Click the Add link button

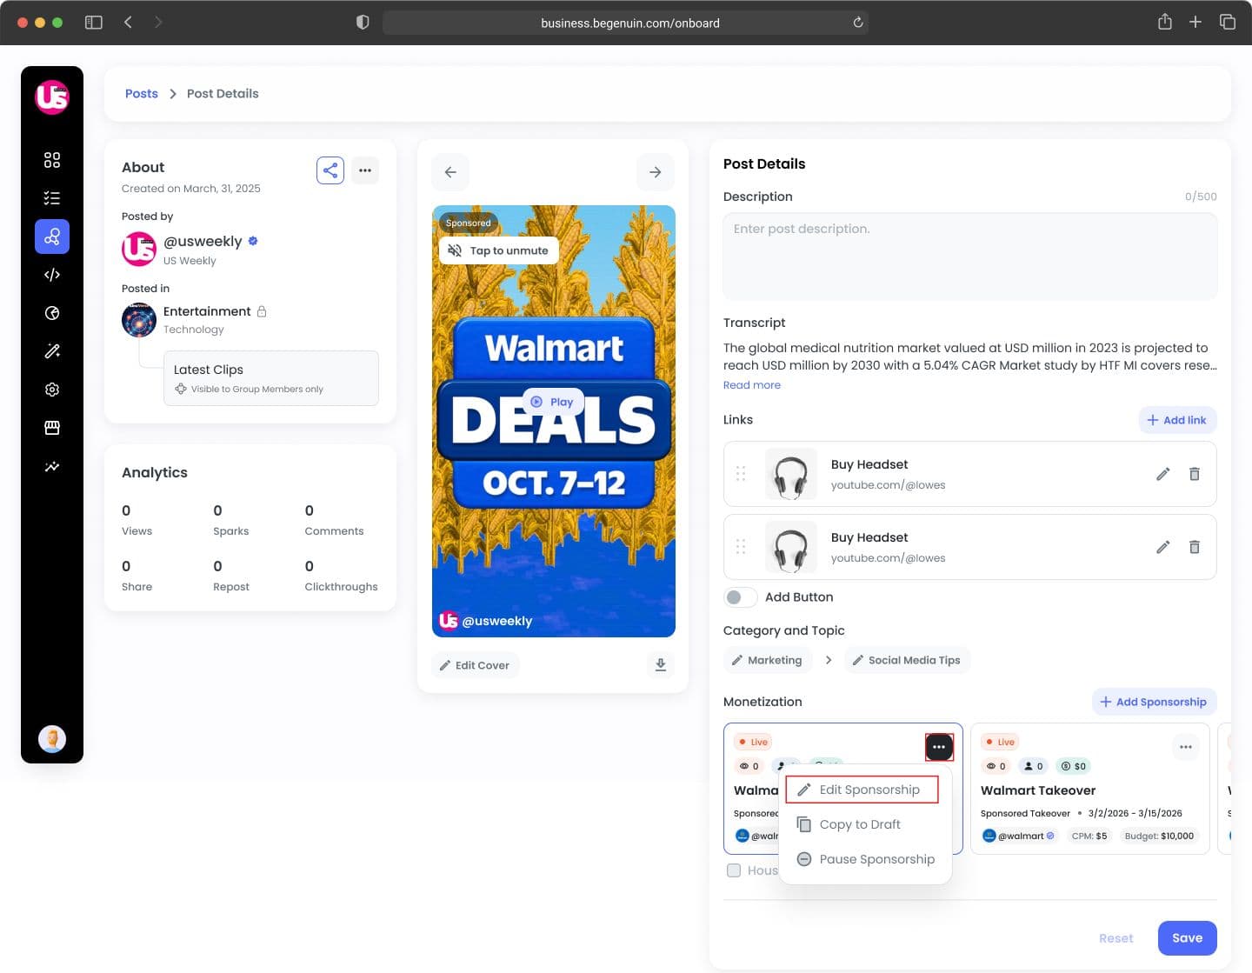point(1178,420)
